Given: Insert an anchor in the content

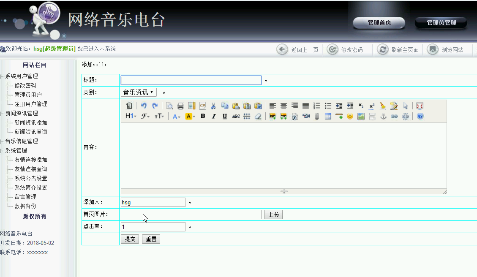Looking at the screenshot, I should coord(383,116).
